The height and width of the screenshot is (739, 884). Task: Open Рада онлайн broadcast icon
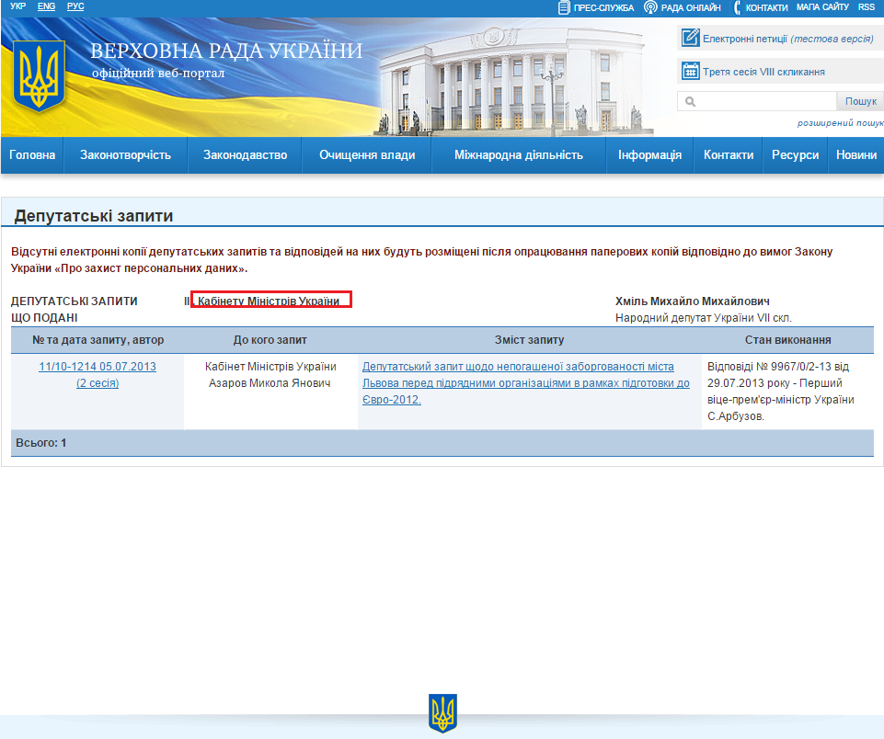point(652,7)
